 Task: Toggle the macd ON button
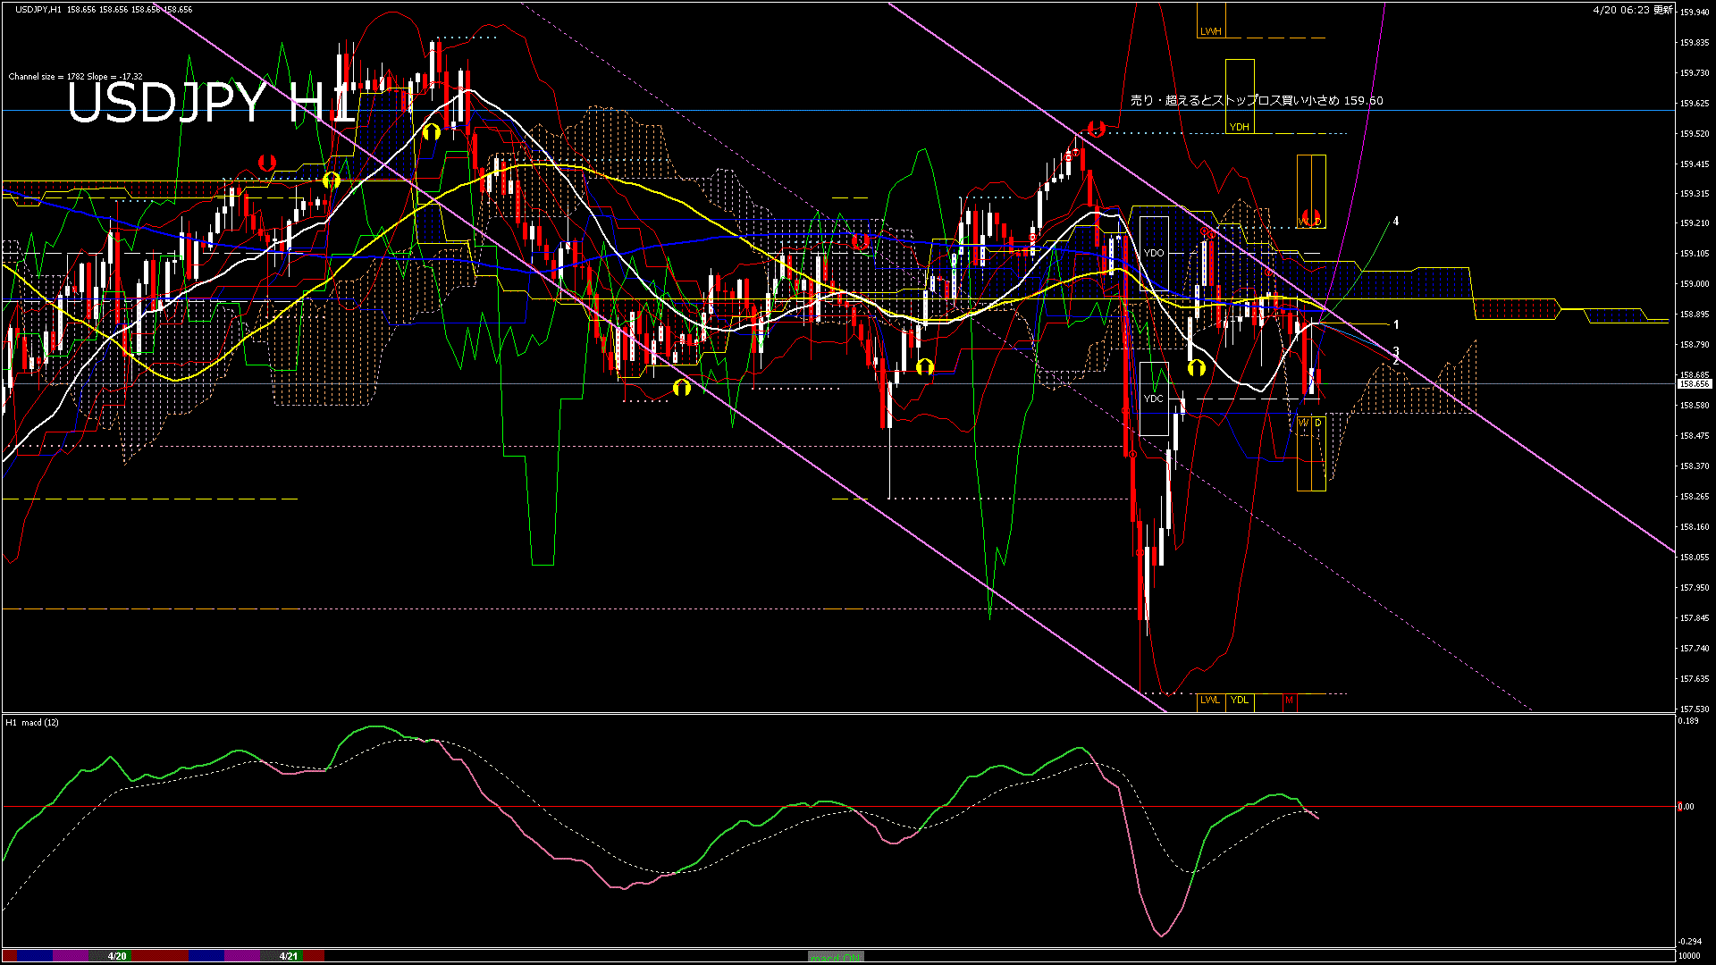point(836,957)
